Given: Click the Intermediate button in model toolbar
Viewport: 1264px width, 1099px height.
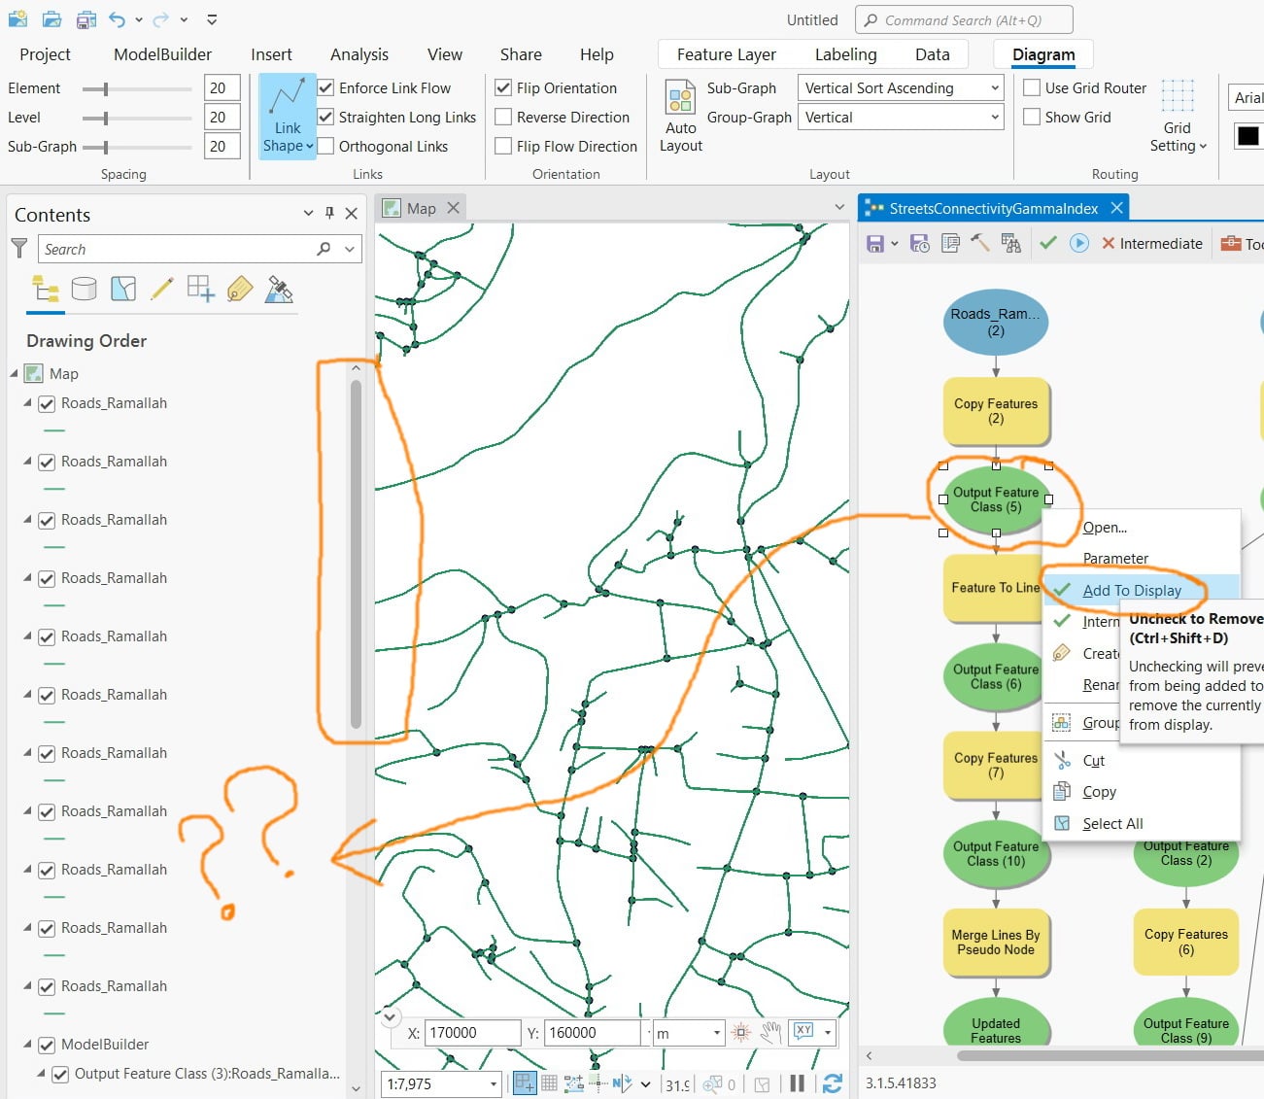Looking at the screenshot, I should tap(1151, 243).
